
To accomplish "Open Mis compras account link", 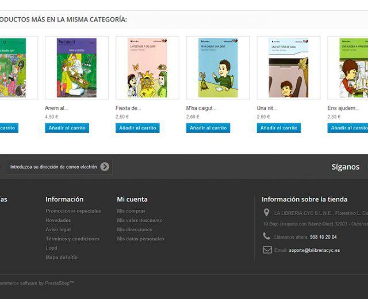I will (131, 211).
